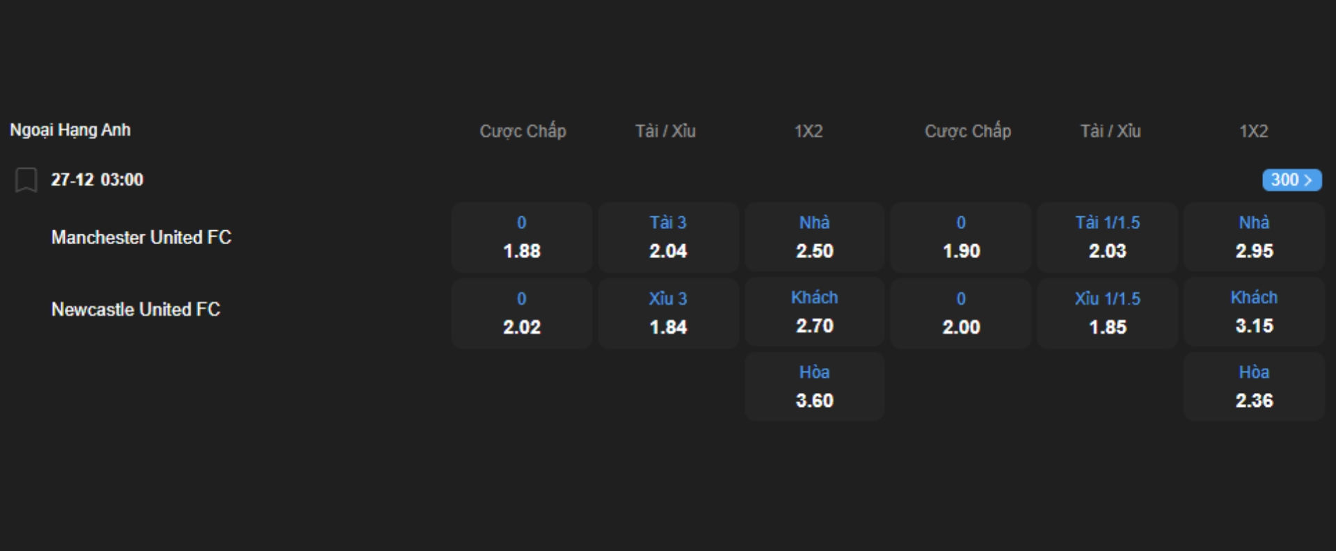Pick Xỉu 1/1.5 at odds 1.85
The image size is (1336, 551).
(x=1107, y=313)
